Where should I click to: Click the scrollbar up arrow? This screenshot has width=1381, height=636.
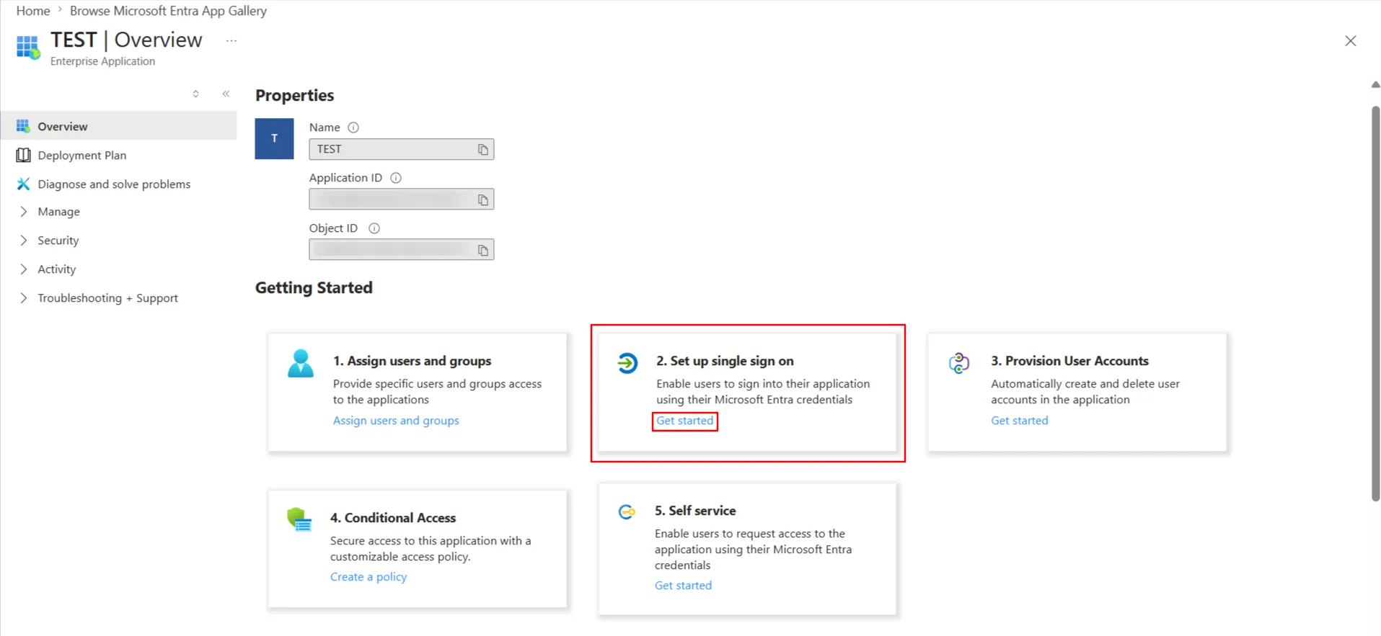[1375, 85]
